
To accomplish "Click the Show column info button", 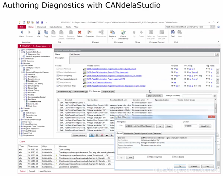I will 154,96.
